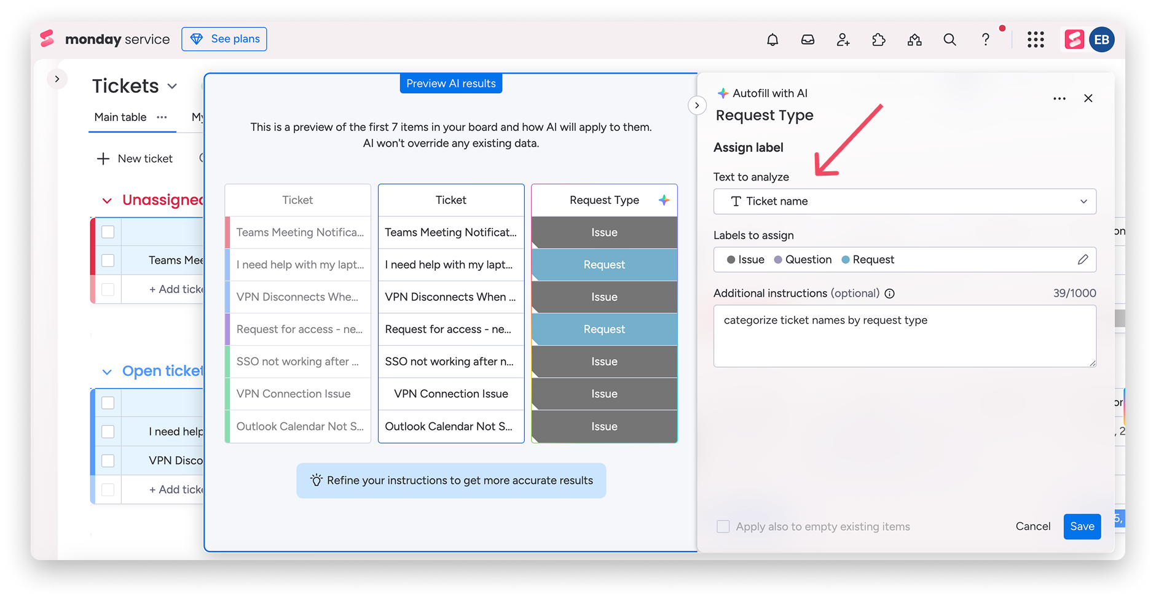The height and width of the screenshot is (600, 1156).
Task: Select the Main table tab
Action: 120,117
